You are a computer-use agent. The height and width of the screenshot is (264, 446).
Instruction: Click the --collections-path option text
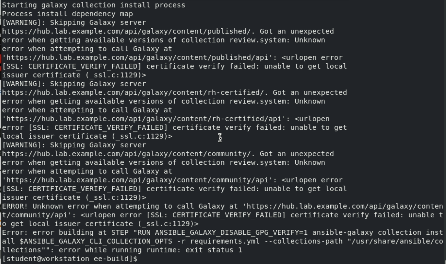click(303, 241)
